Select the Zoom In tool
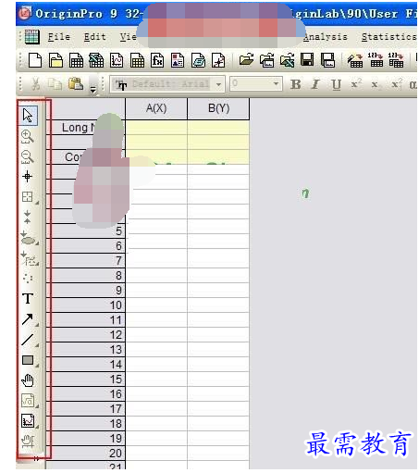 pyautogui.click(x=27, y=136)
